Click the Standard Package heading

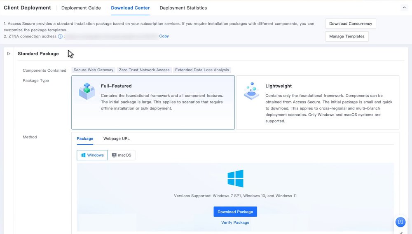click(38, 54)
